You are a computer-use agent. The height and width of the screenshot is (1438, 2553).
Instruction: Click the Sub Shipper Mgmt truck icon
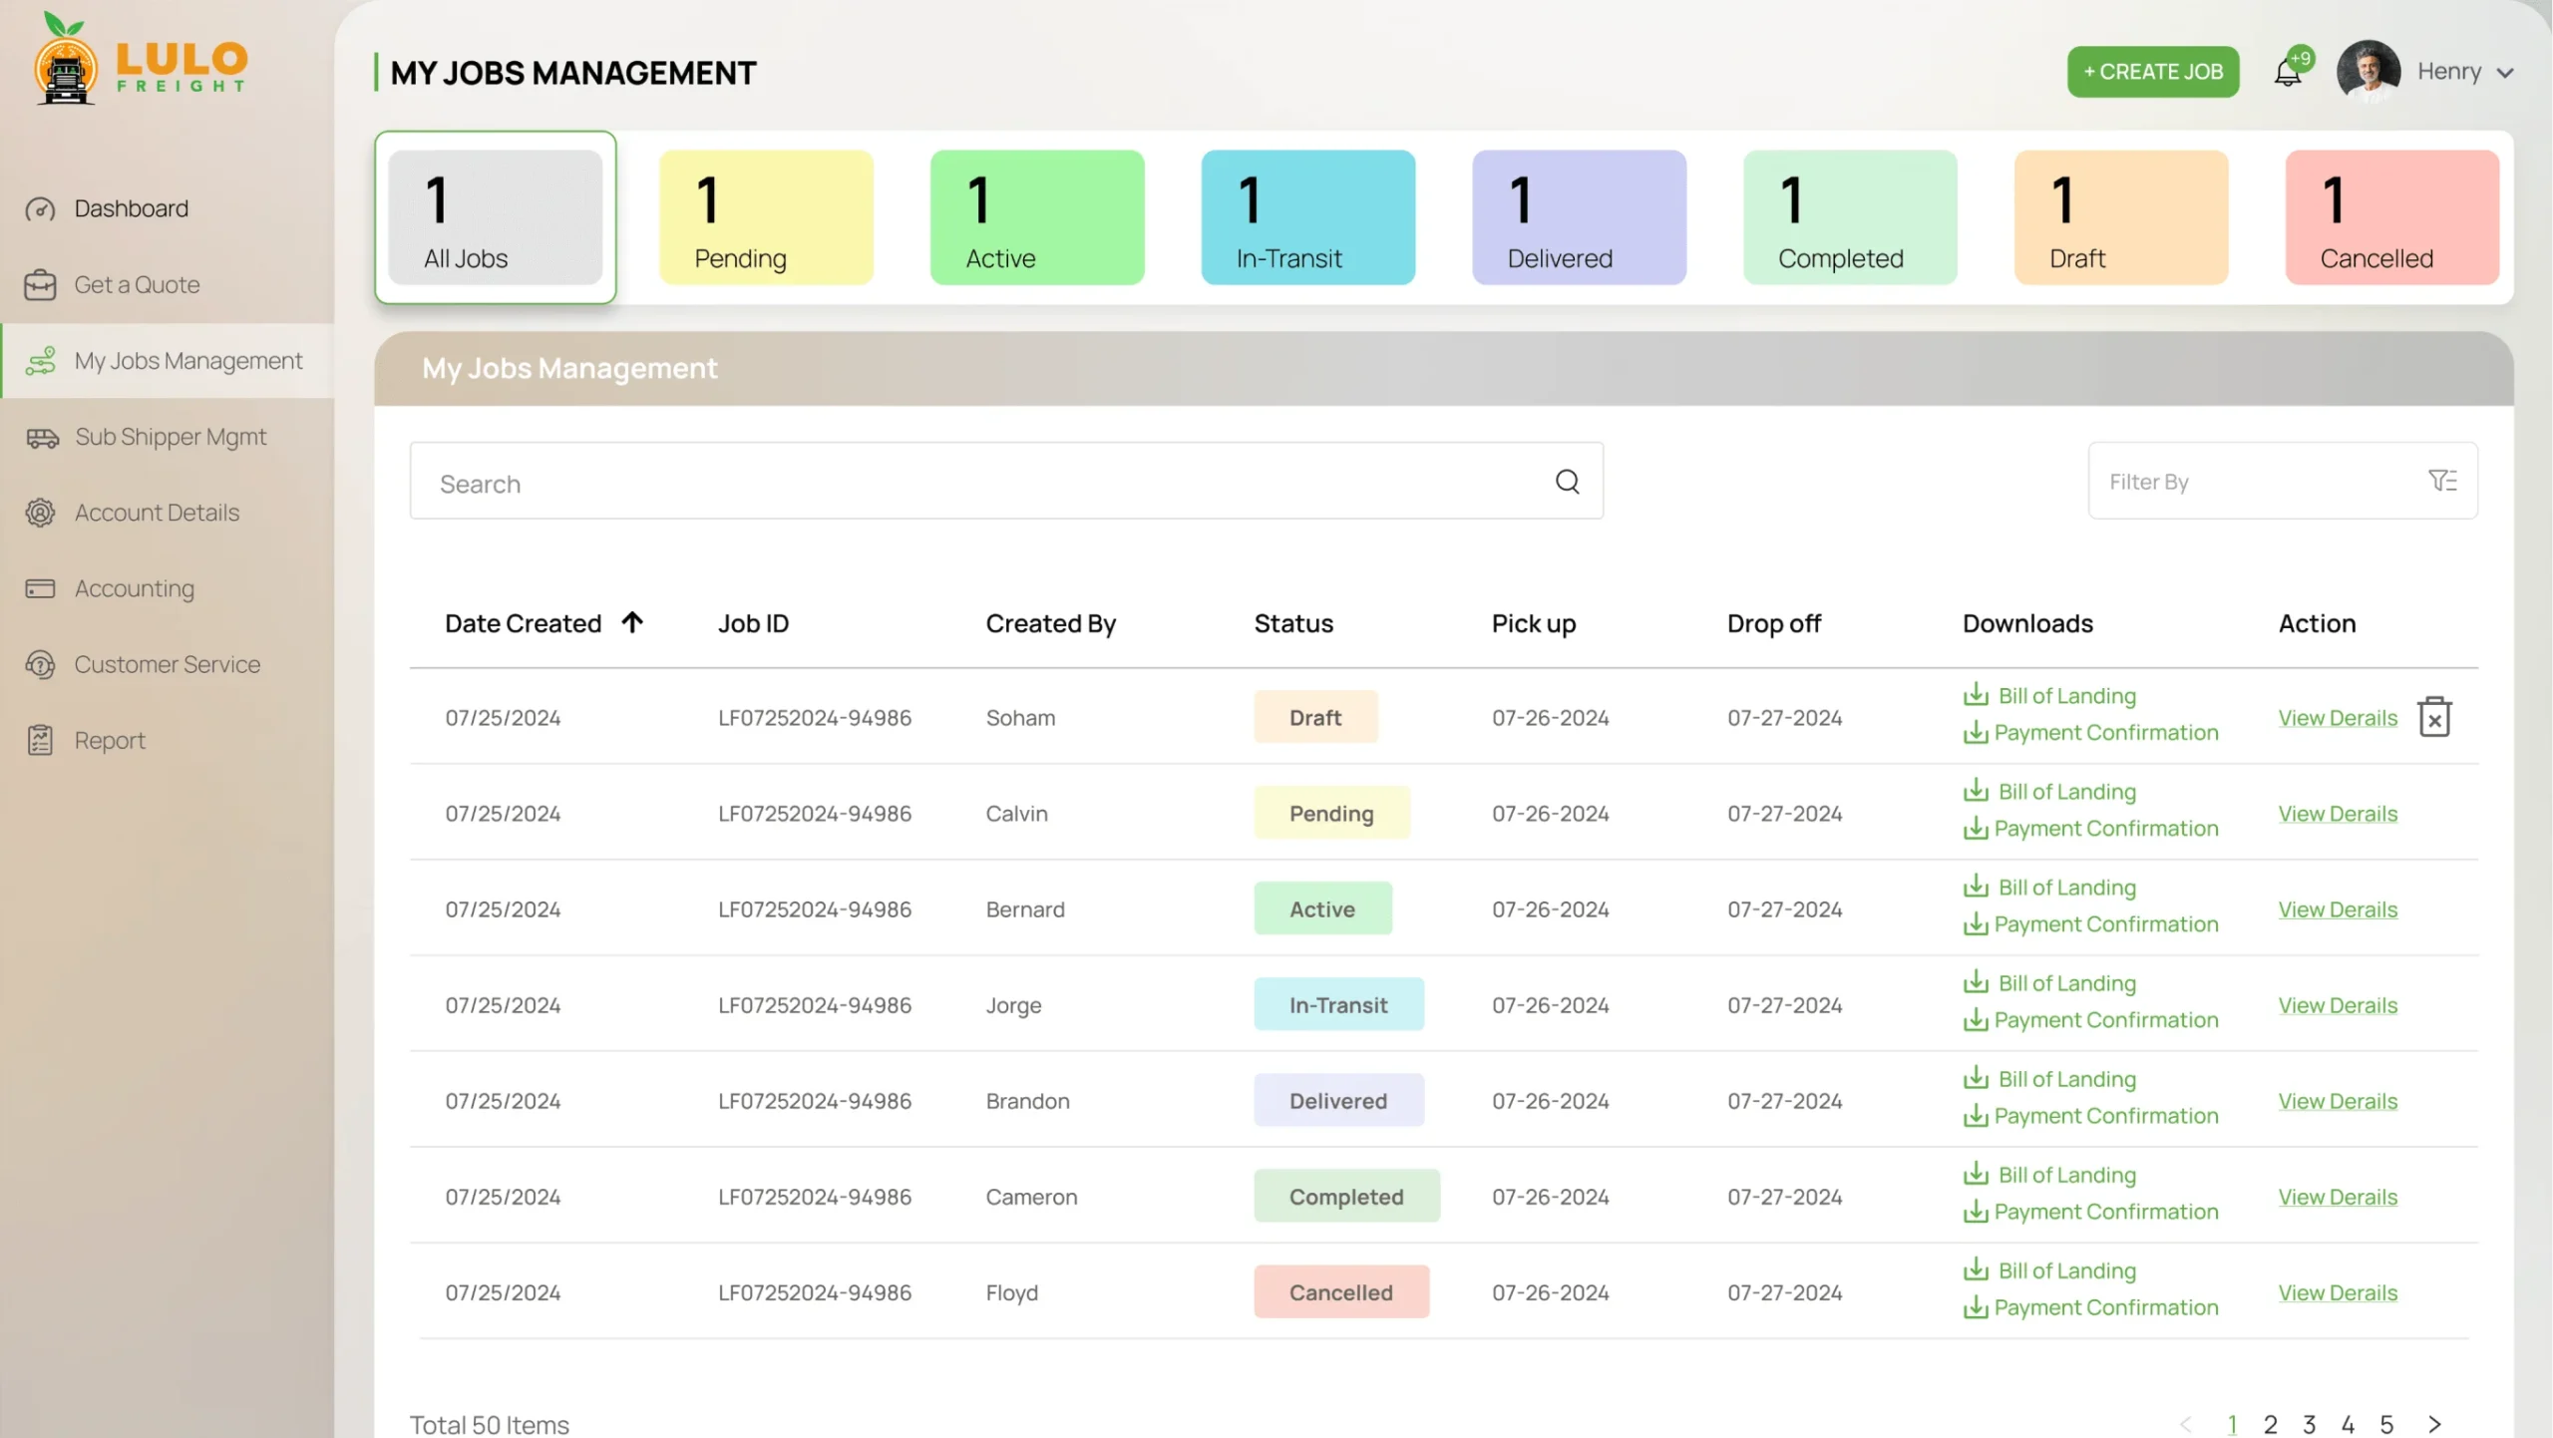42,438
